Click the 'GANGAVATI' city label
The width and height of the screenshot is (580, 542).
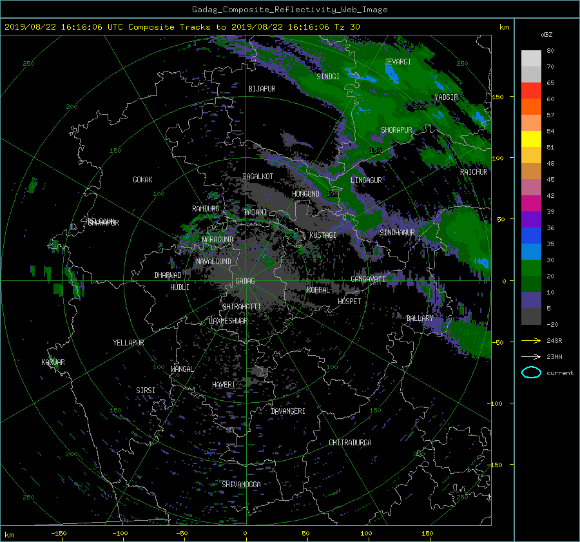coord(368,279)
